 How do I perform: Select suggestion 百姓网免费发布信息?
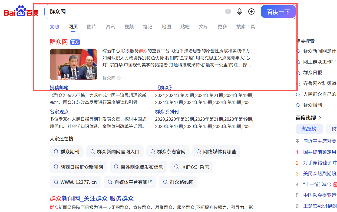pyautogui.click(x=138, y=167)
